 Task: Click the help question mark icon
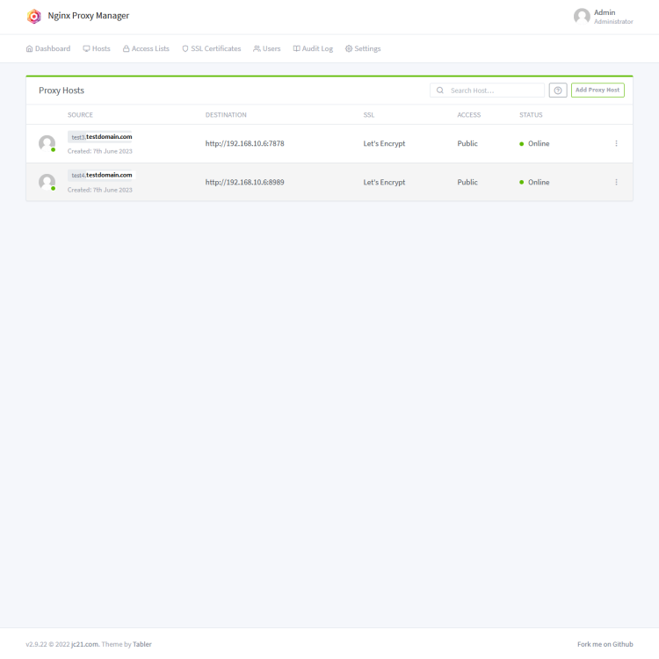point(558,91)
